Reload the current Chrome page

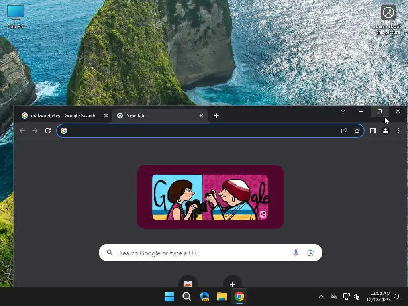(48, 131)
